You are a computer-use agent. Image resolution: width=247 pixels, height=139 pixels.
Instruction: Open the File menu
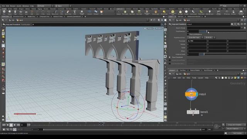tap(3, 6)
